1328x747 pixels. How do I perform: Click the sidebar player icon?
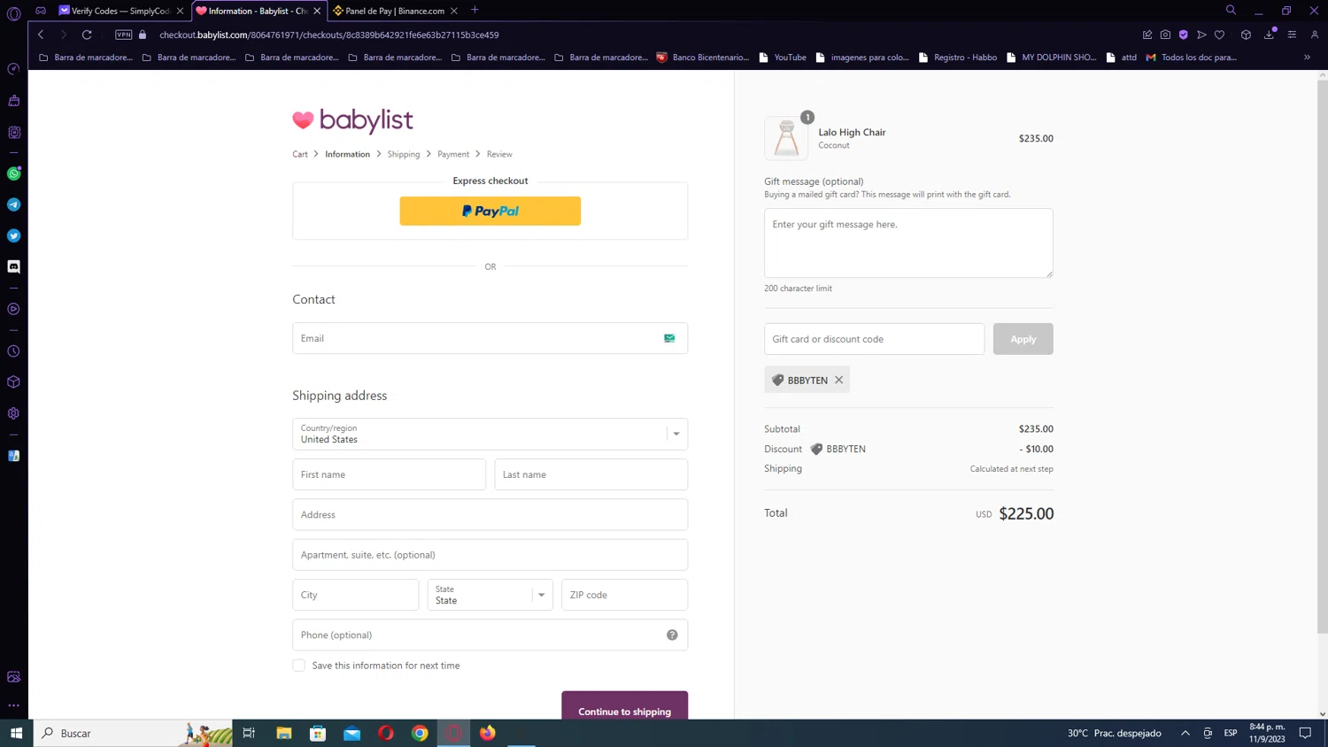[x=14, y=309]
